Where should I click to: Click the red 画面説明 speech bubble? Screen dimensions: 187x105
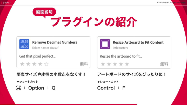tap(44, 12)
